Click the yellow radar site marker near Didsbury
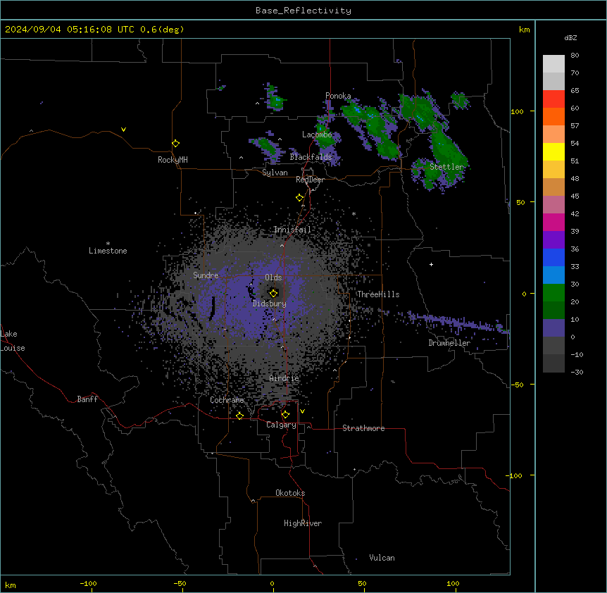This screenshot has height=593, width=607. 273,293
